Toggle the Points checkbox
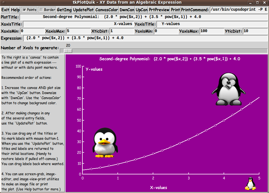Screen dimensions: 269x193 [x=29, y=10]
